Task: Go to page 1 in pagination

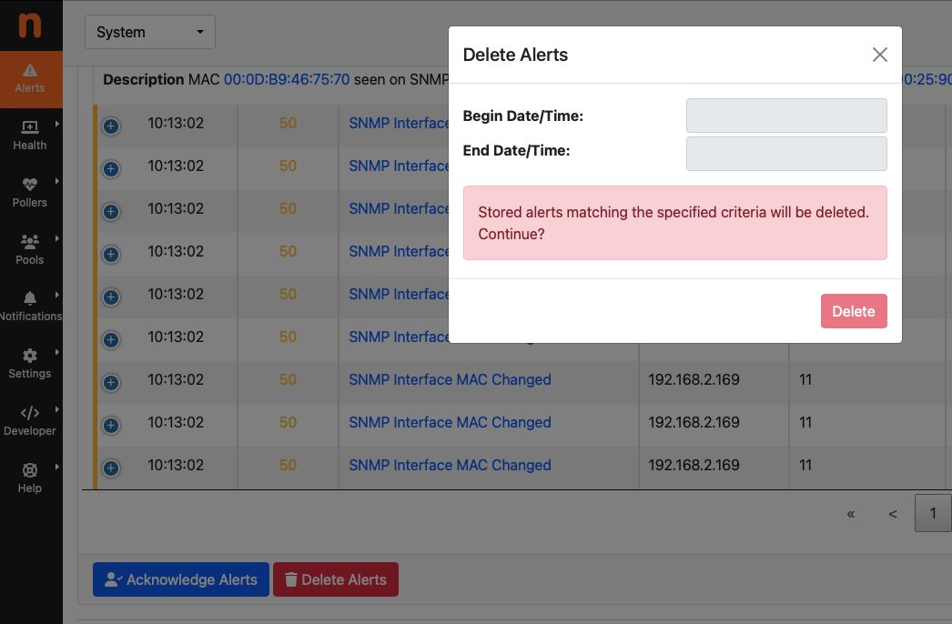Action: [x=933, y=513]
